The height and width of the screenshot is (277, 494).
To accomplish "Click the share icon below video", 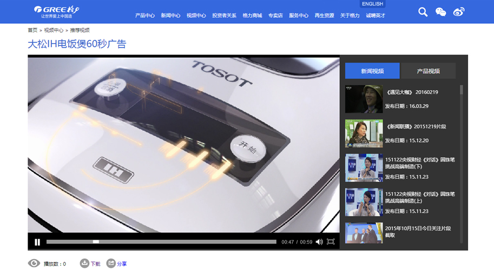I will click(110, 263).
